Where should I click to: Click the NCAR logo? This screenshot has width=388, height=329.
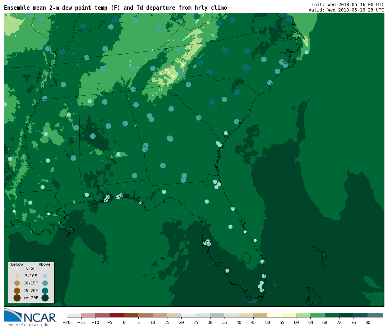pyautogui.click(x=30, y=315)
